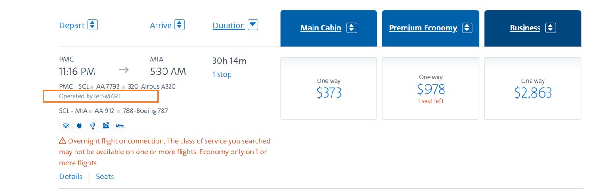The image size is (613, 189).
Task: Select the $978 Premium Economy fare
Action: coord(431,88)
